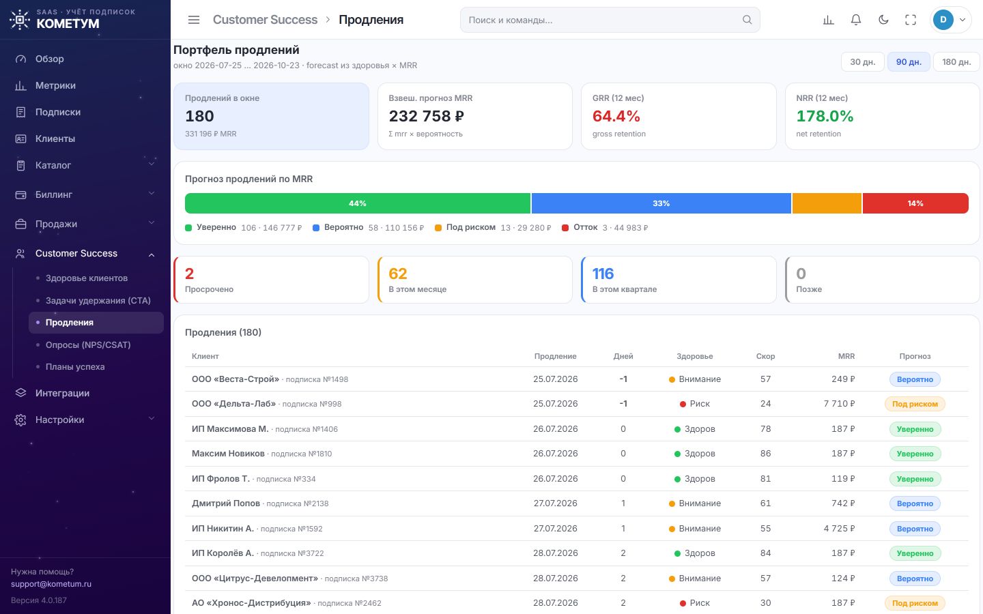Open user avatar D menu
983x614 pixels.
coord(951,20)
